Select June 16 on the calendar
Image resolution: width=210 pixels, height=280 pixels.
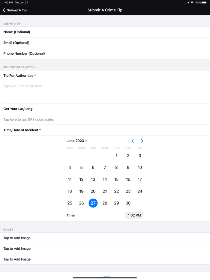click(x=128, y=180)
